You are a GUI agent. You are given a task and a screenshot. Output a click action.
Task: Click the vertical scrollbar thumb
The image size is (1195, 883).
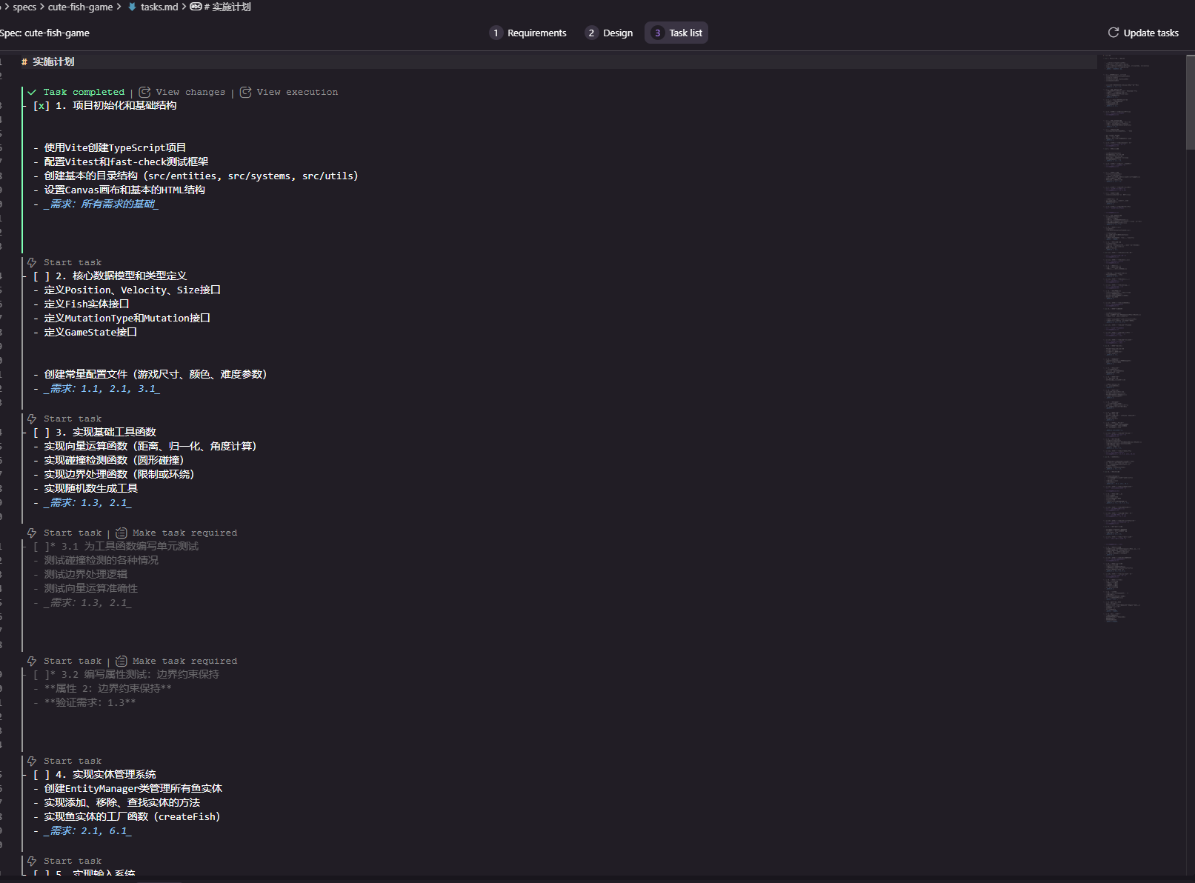[x=1190, y=101]
